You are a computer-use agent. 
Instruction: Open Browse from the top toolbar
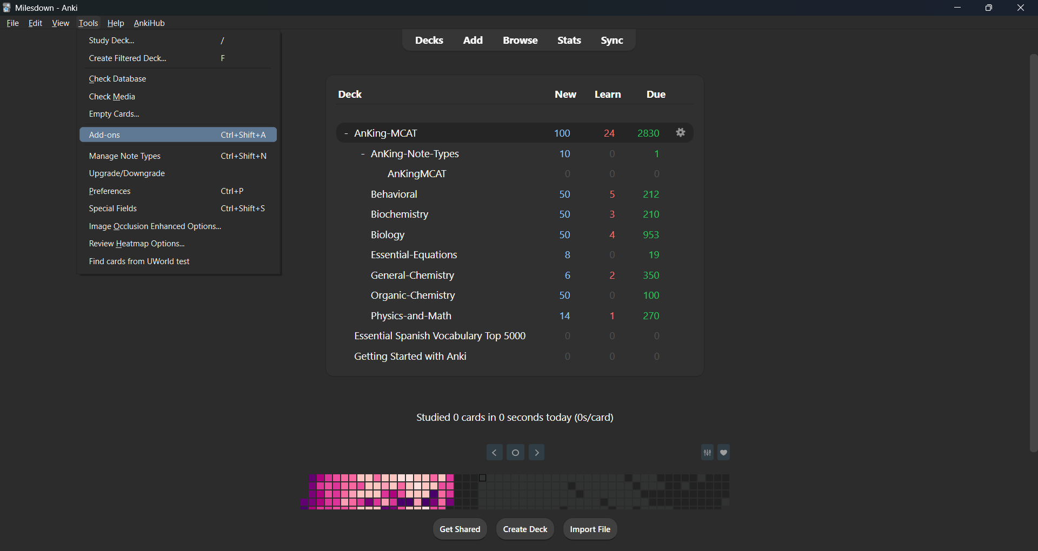(x=520, y=41)
